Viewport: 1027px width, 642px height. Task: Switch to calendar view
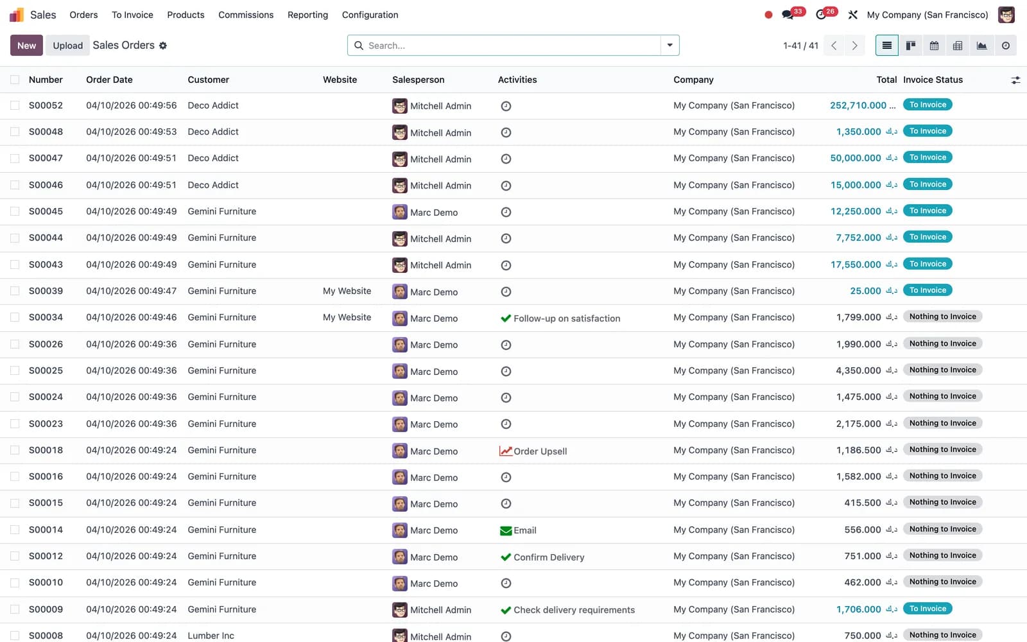(x=934, y=46)
